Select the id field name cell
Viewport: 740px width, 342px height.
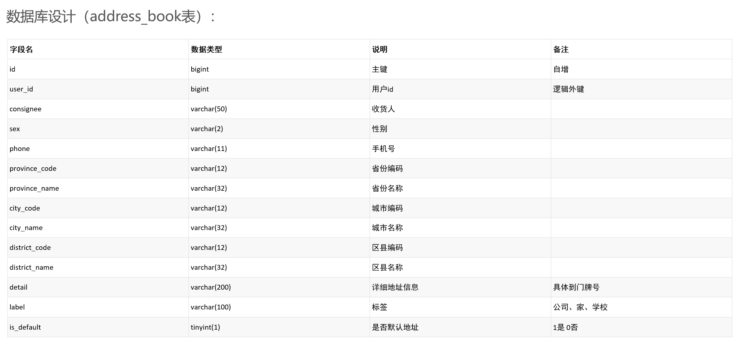point(12,69)
